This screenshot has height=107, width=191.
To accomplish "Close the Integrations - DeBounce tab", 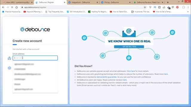I will (x=97, y=2).
